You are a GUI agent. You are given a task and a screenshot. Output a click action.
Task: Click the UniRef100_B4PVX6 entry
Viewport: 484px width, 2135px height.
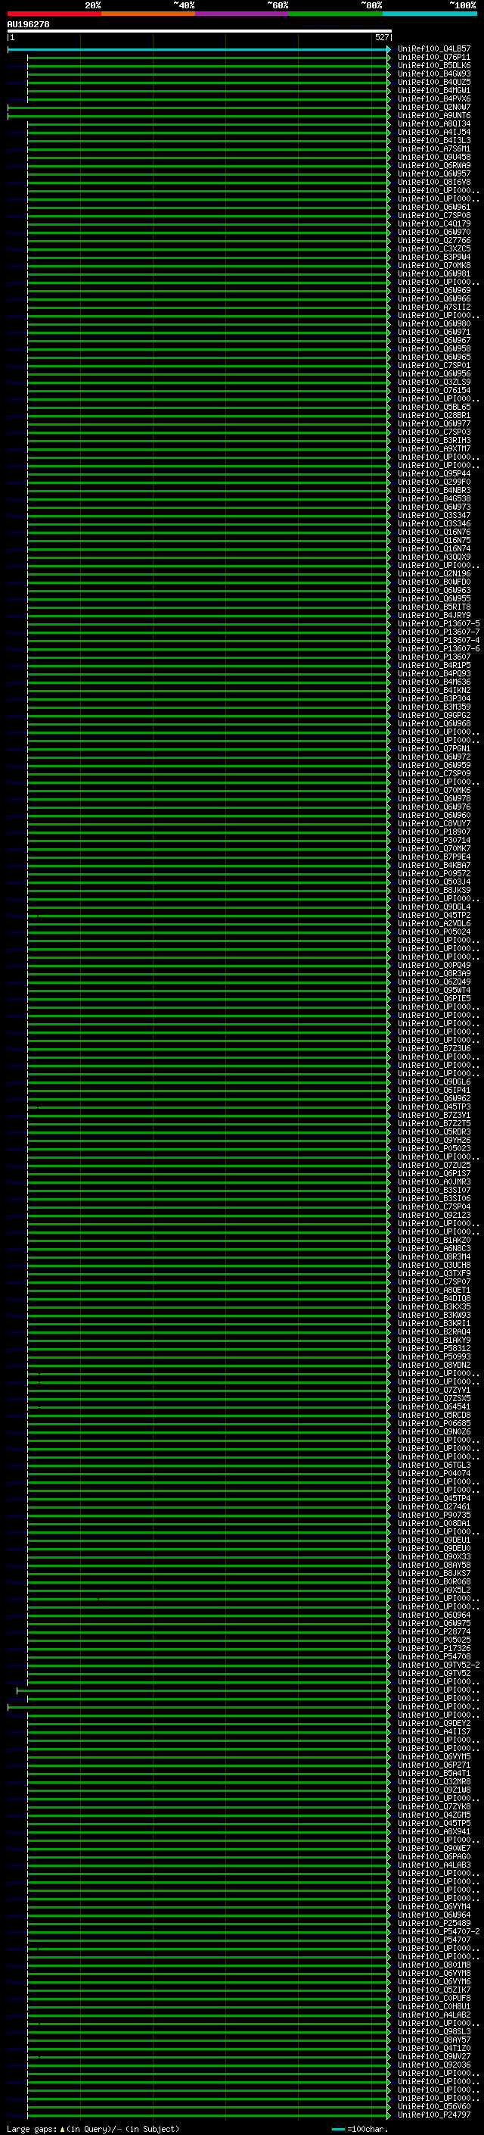tap(434, 98)
